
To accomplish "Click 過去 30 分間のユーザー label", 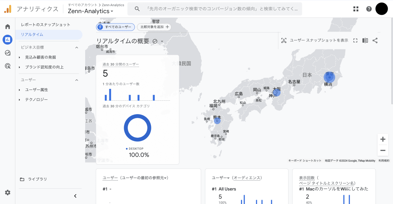I will 121,64.
